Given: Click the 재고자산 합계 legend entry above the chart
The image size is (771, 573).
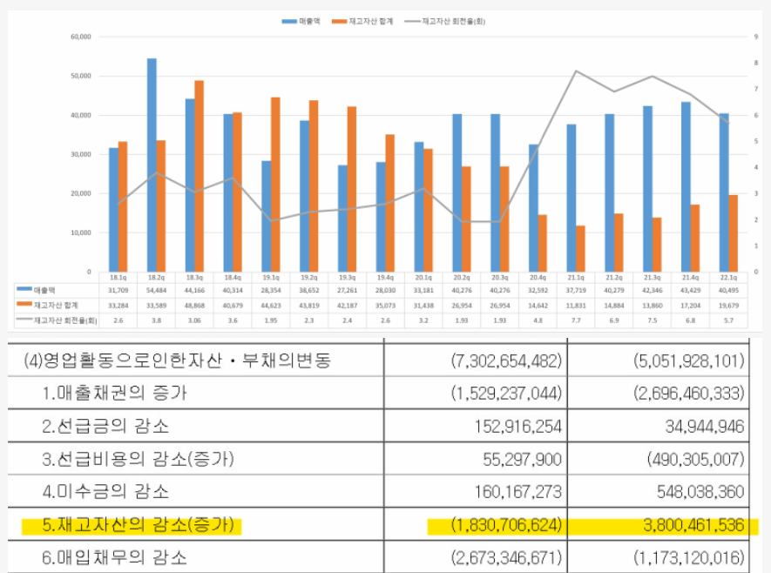Looking at the screenshot, I should pos(362,21).
